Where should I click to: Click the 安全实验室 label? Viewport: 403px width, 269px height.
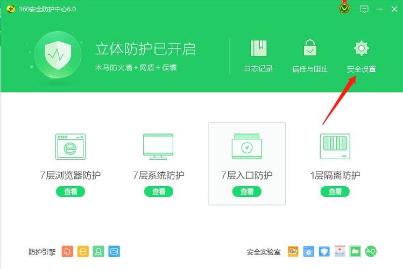[x=264, y=252]
